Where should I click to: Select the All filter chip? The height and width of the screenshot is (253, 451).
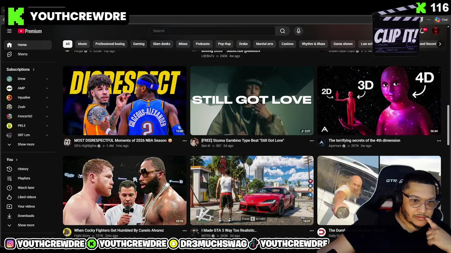68,44
